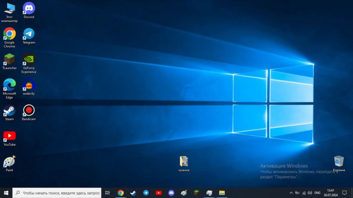Select the Paint desktop shortcut

[x=9, y=162]
